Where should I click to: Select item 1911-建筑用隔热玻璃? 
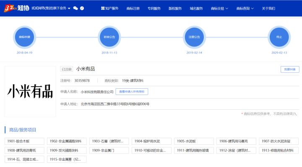click(194, 150)
